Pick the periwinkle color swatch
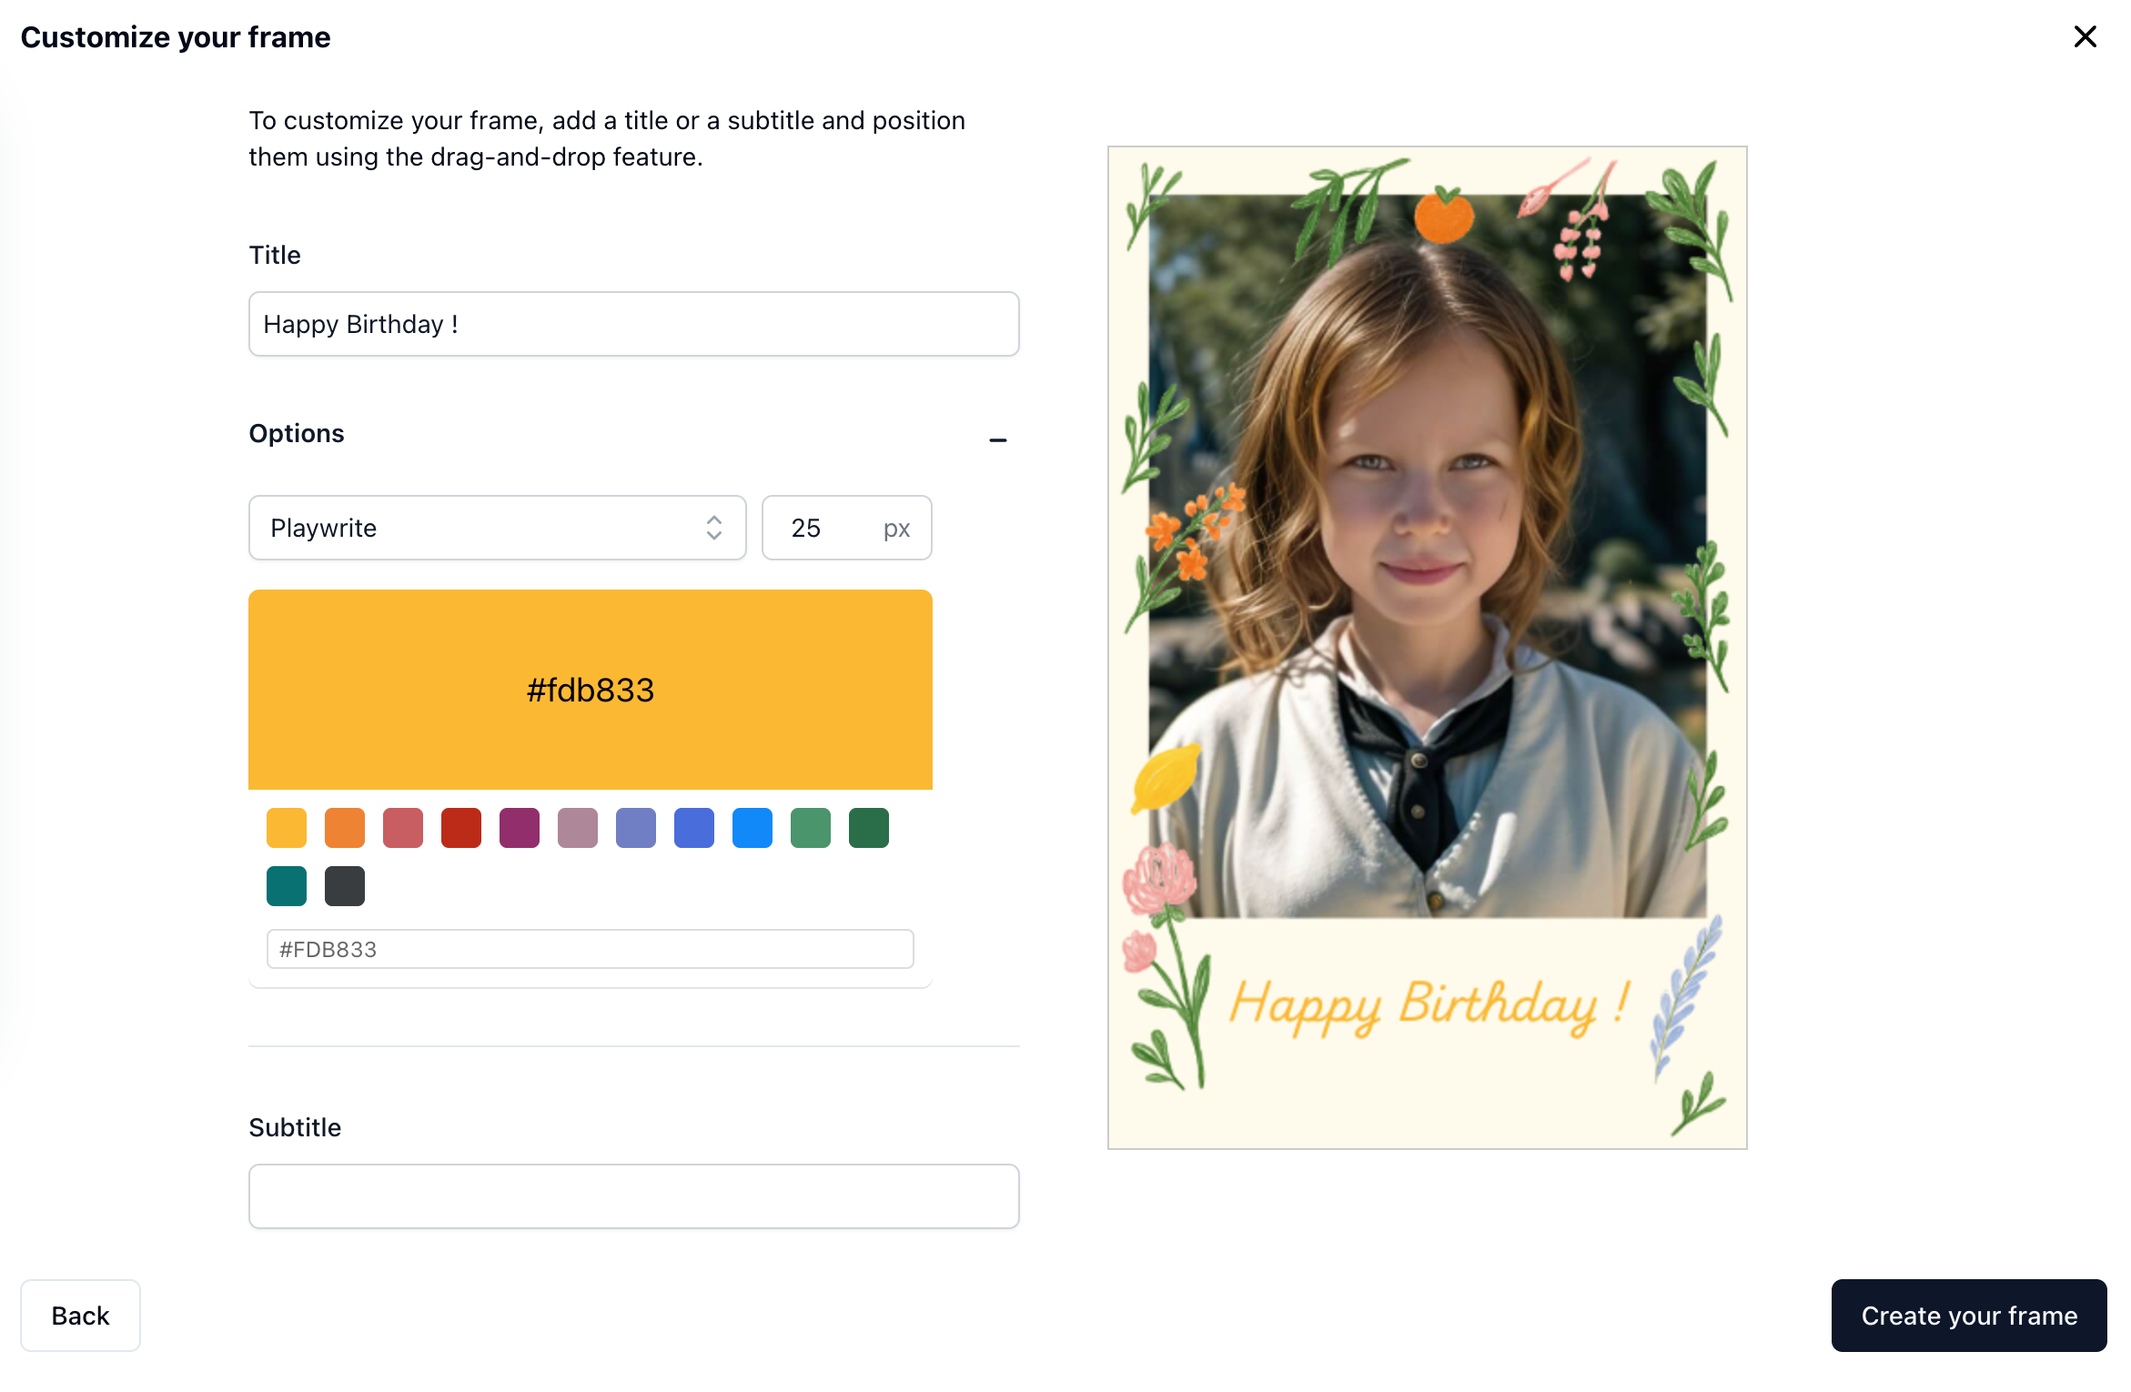Screen dimensions: 2131x1392 [636, 828]
